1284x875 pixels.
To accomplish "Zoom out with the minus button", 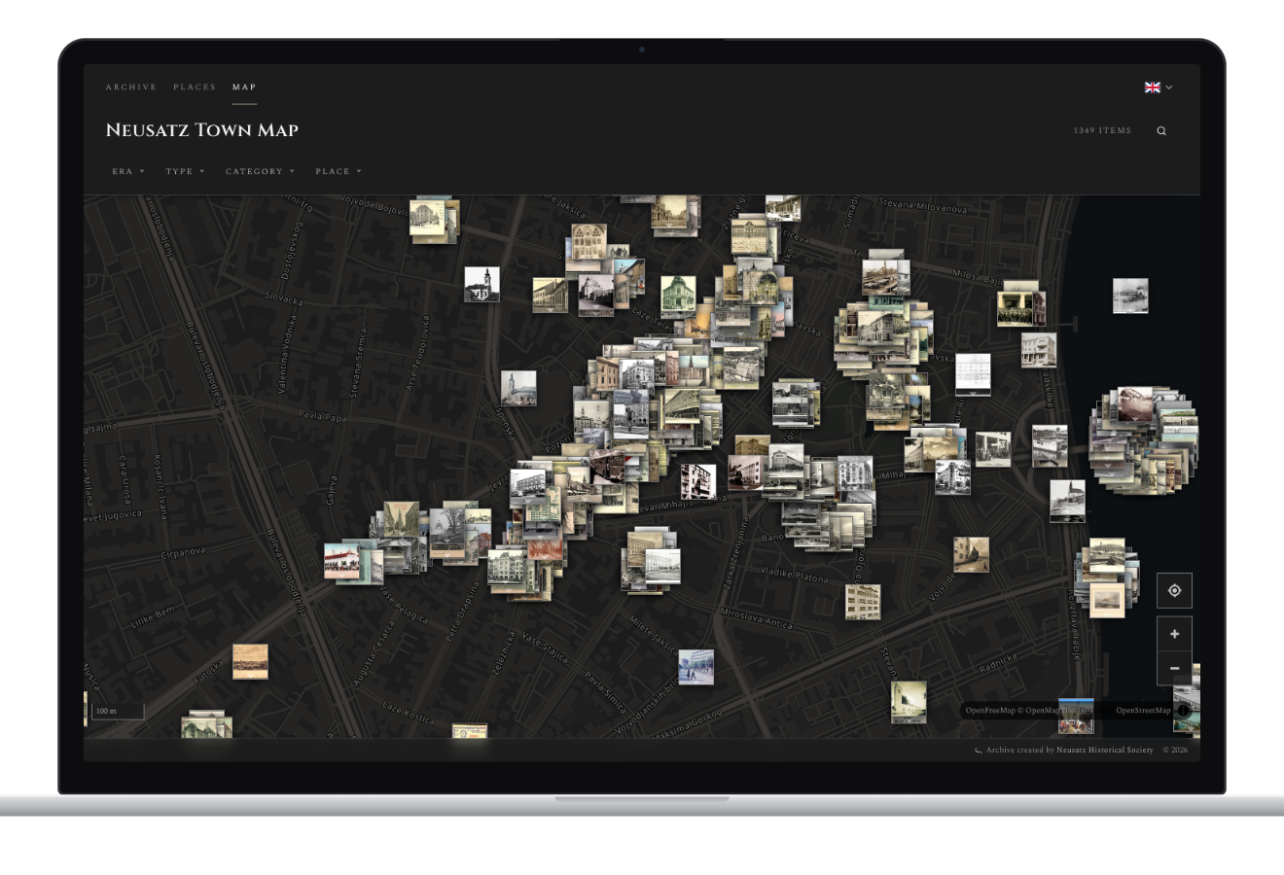I will [1174, 669].
